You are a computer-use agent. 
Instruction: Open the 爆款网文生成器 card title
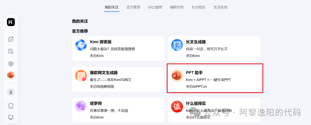point(104,73)
